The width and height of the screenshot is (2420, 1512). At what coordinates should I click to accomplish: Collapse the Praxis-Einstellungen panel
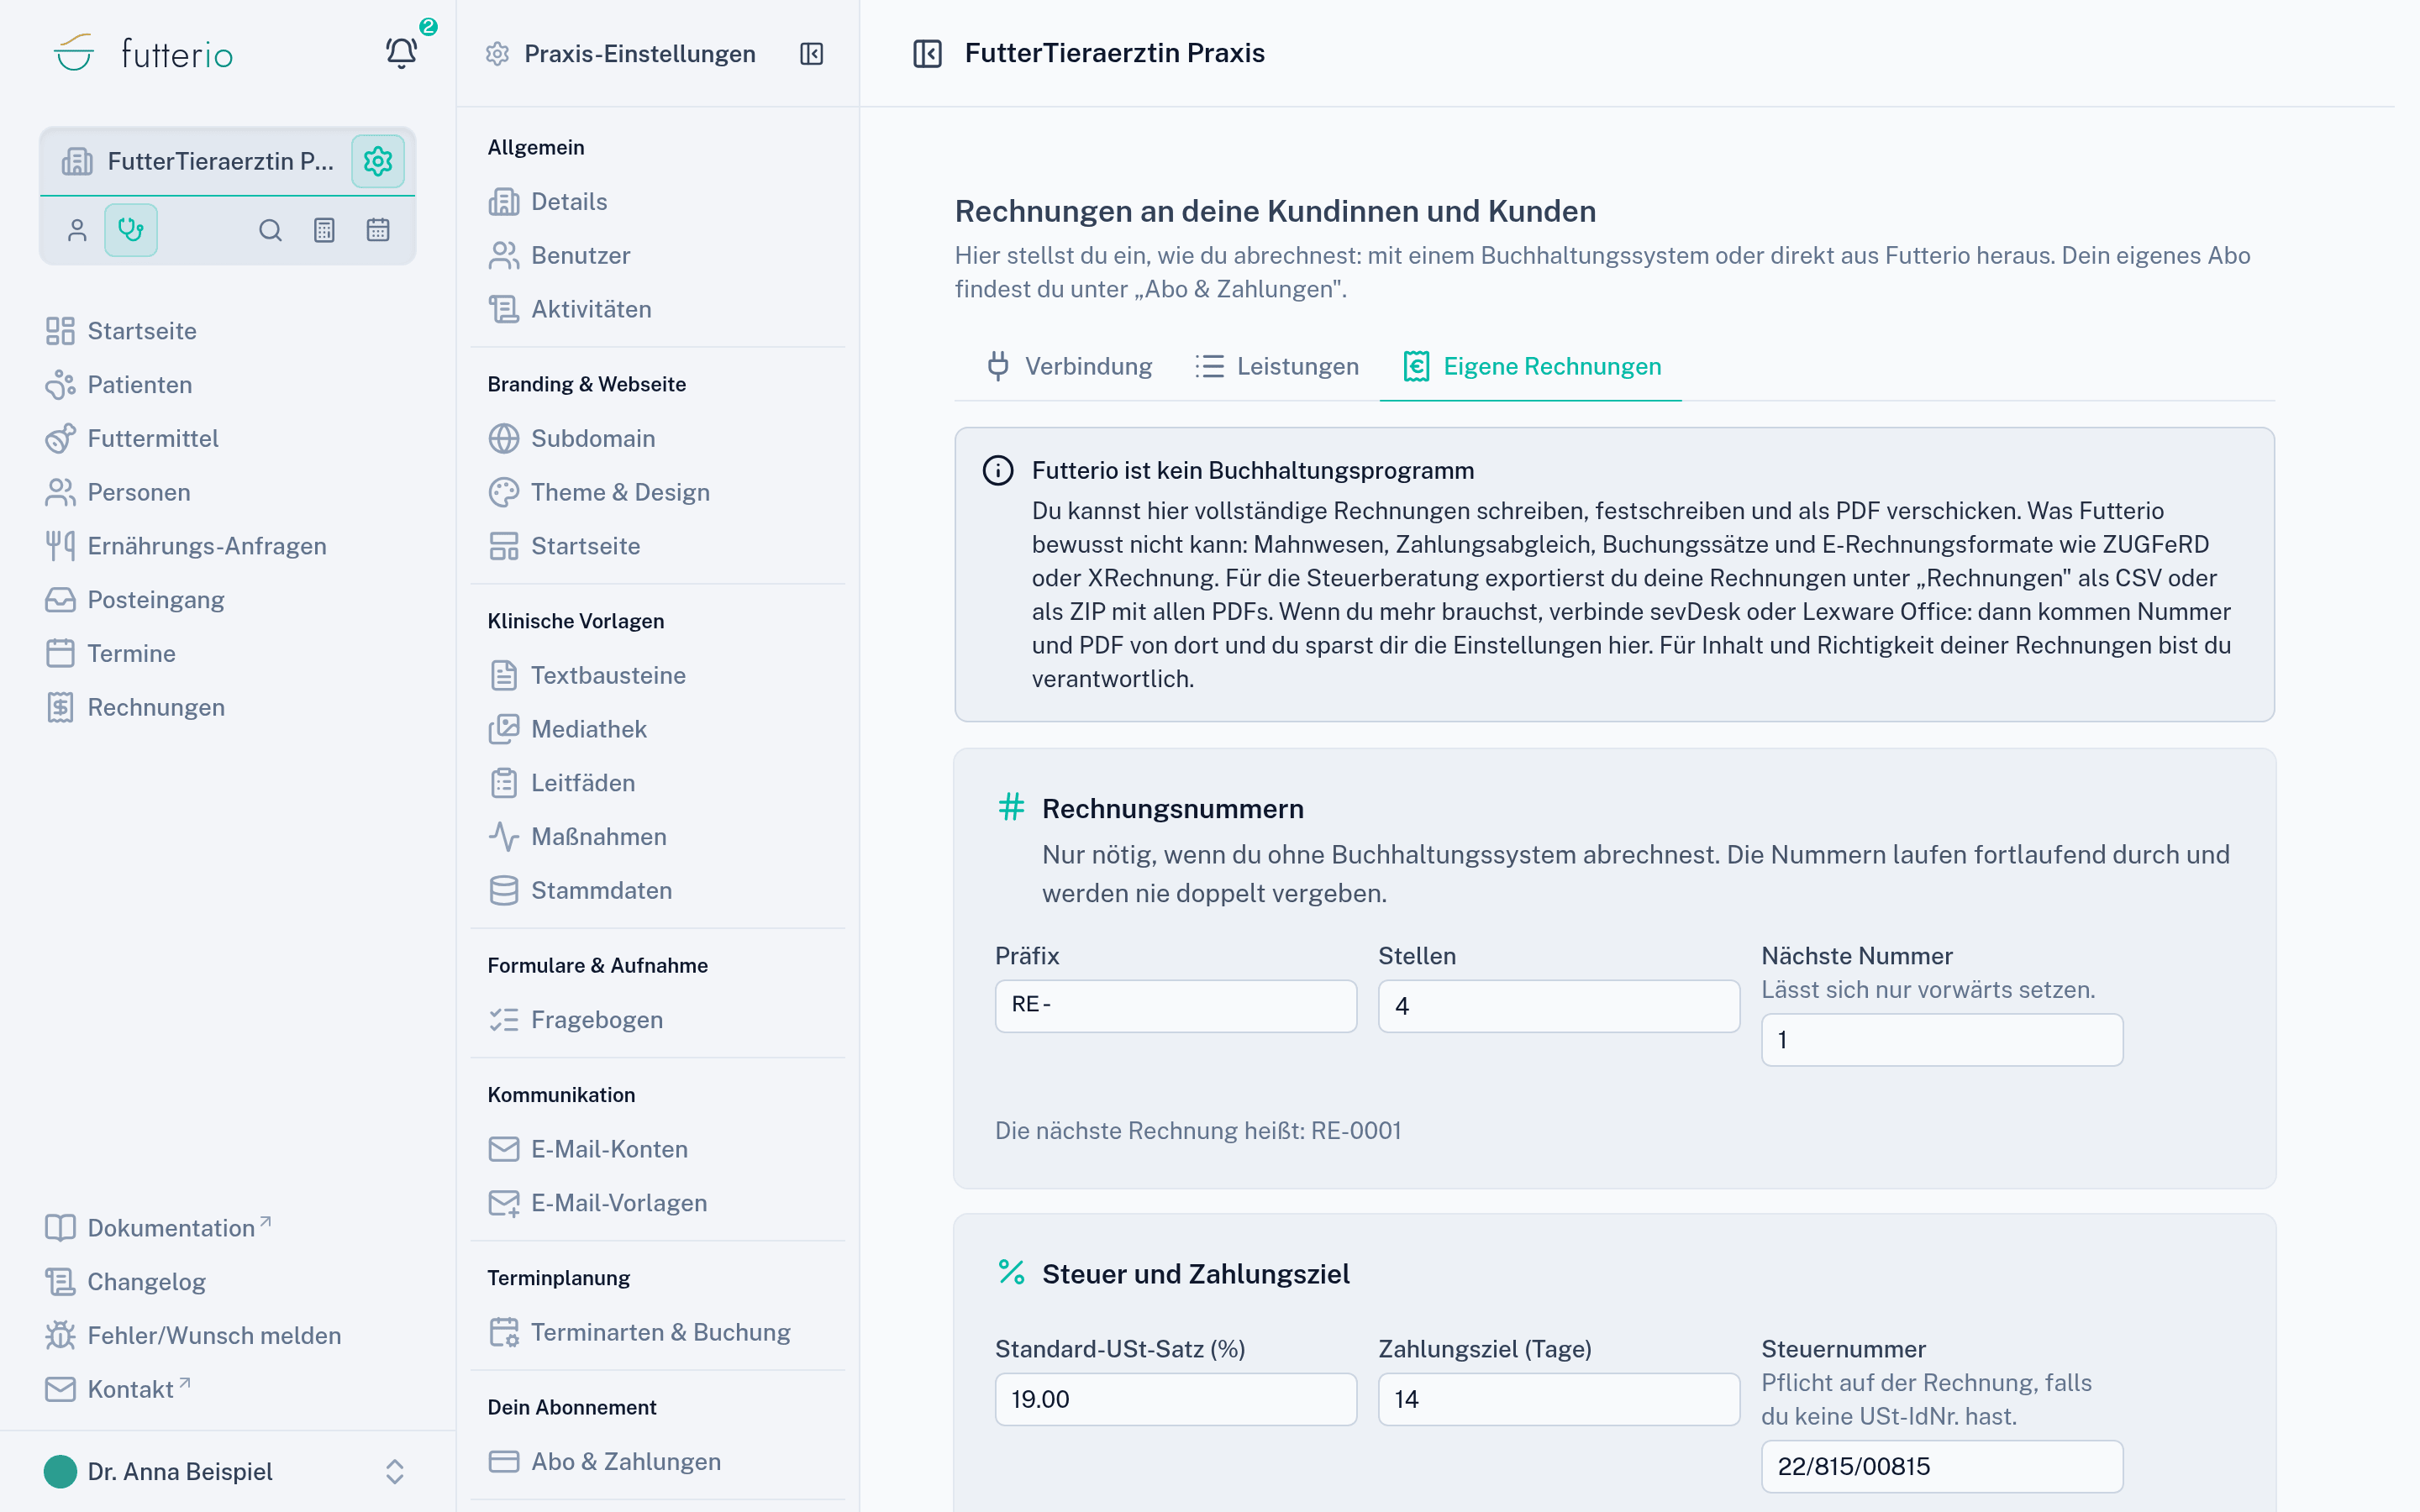[812, 54]
